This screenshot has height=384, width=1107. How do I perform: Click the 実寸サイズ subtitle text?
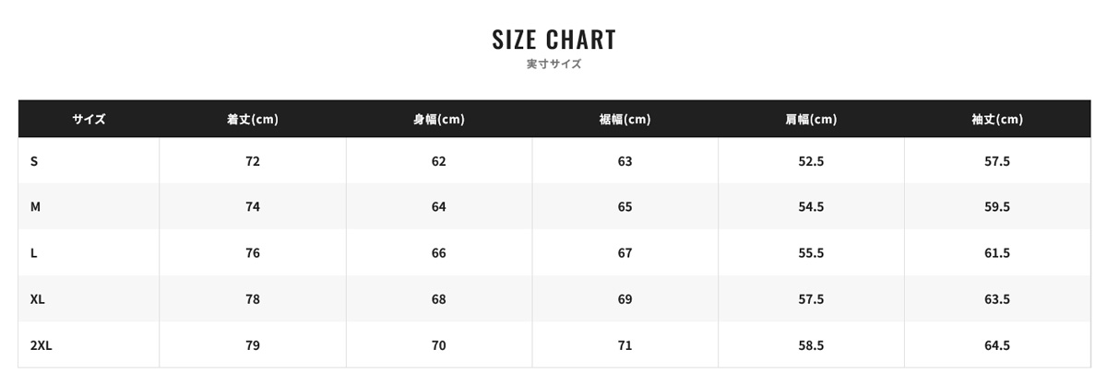click(553, 64)
